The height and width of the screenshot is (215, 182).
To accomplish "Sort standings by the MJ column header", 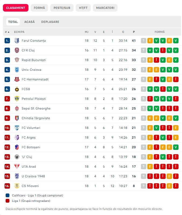I will pos(86,32).
